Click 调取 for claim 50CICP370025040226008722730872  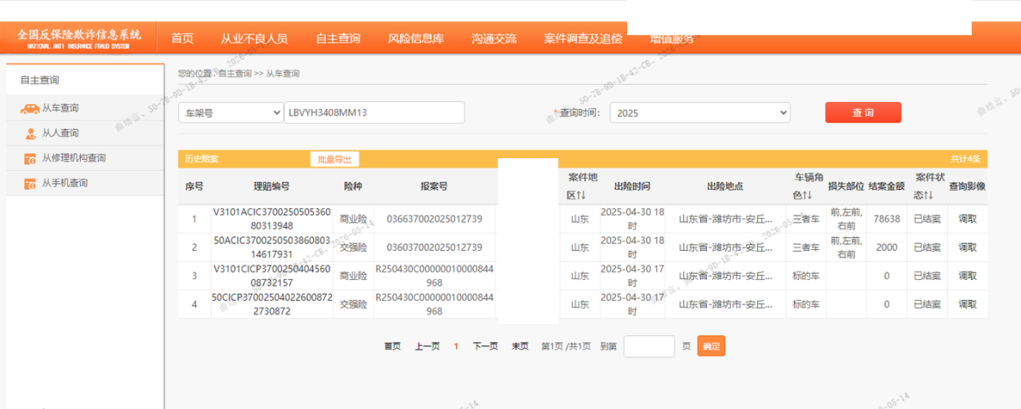(967, 304)
